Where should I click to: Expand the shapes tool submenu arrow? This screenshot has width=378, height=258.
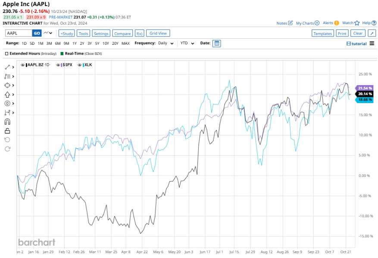(x=13, y=86)
